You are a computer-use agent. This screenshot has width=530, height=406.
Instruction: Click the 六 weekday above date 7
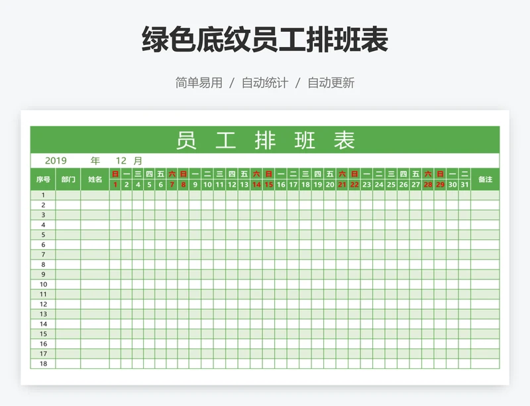point(172,174)
